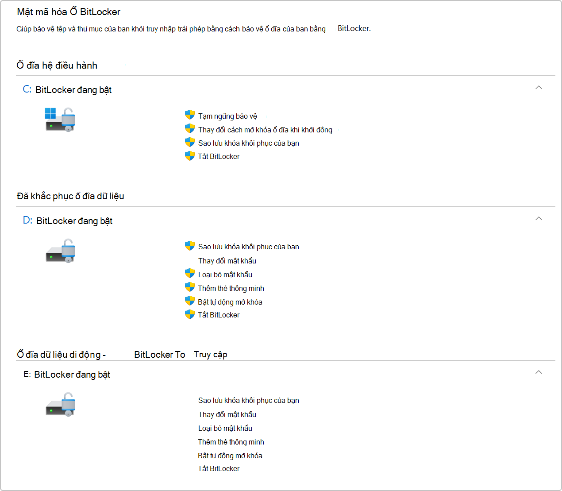Click shield icon next to Bật tự động mở khóa for D:
Viewport: 562px width, 491px height.
pos(190,301)
